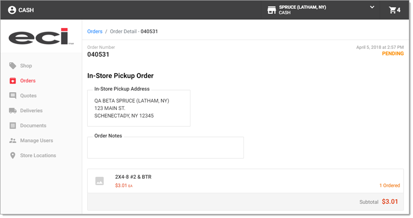Click the Orders breadcrumb link
This screenshot has width=413, height=218.
tap(95, 32)
